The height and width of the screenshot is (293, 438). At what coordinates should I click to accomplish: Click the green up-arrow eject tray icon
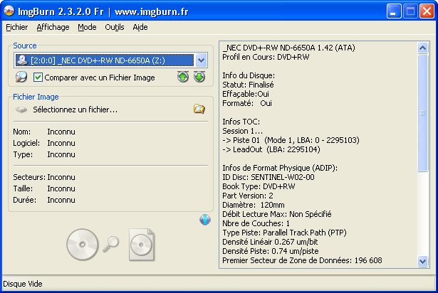click(183, 77)
